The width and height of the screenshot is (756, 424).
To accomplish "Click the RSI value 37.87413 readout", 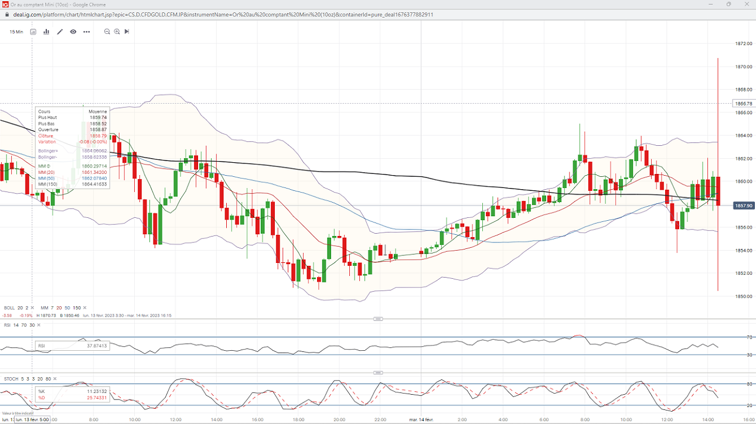I will pos(97,346).
